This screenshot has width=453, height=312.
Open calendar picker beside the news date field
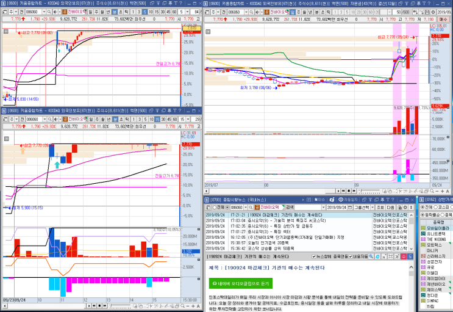(350, 208)
